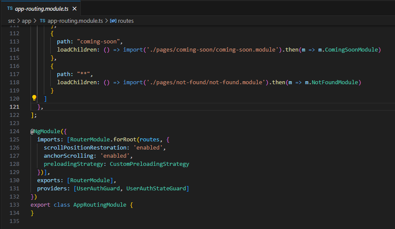The height and width of the screenshot is (229, 395).
Task: Click scrollPositionRestoration property name
Action: (85, 148)
